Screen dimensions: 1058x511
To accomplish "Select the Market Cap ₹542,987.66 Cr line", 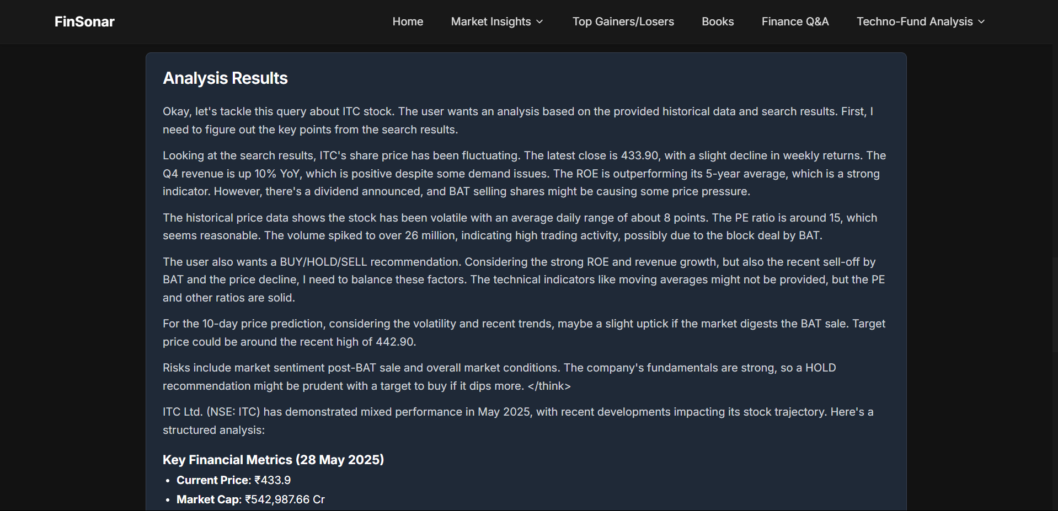I will pos(250,499).
